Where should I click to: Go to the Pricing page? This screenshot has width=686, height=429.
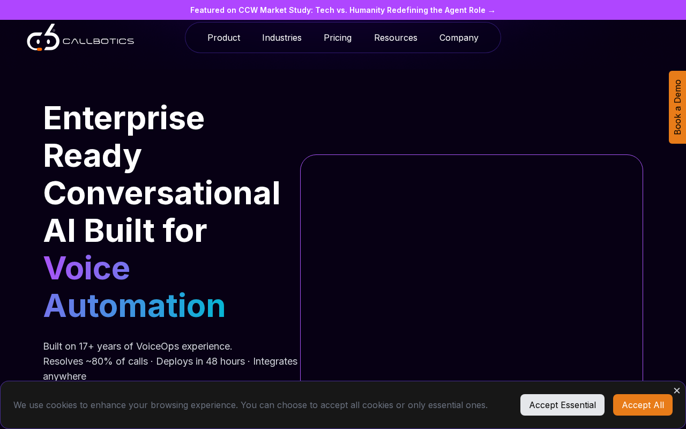point(338,38)
